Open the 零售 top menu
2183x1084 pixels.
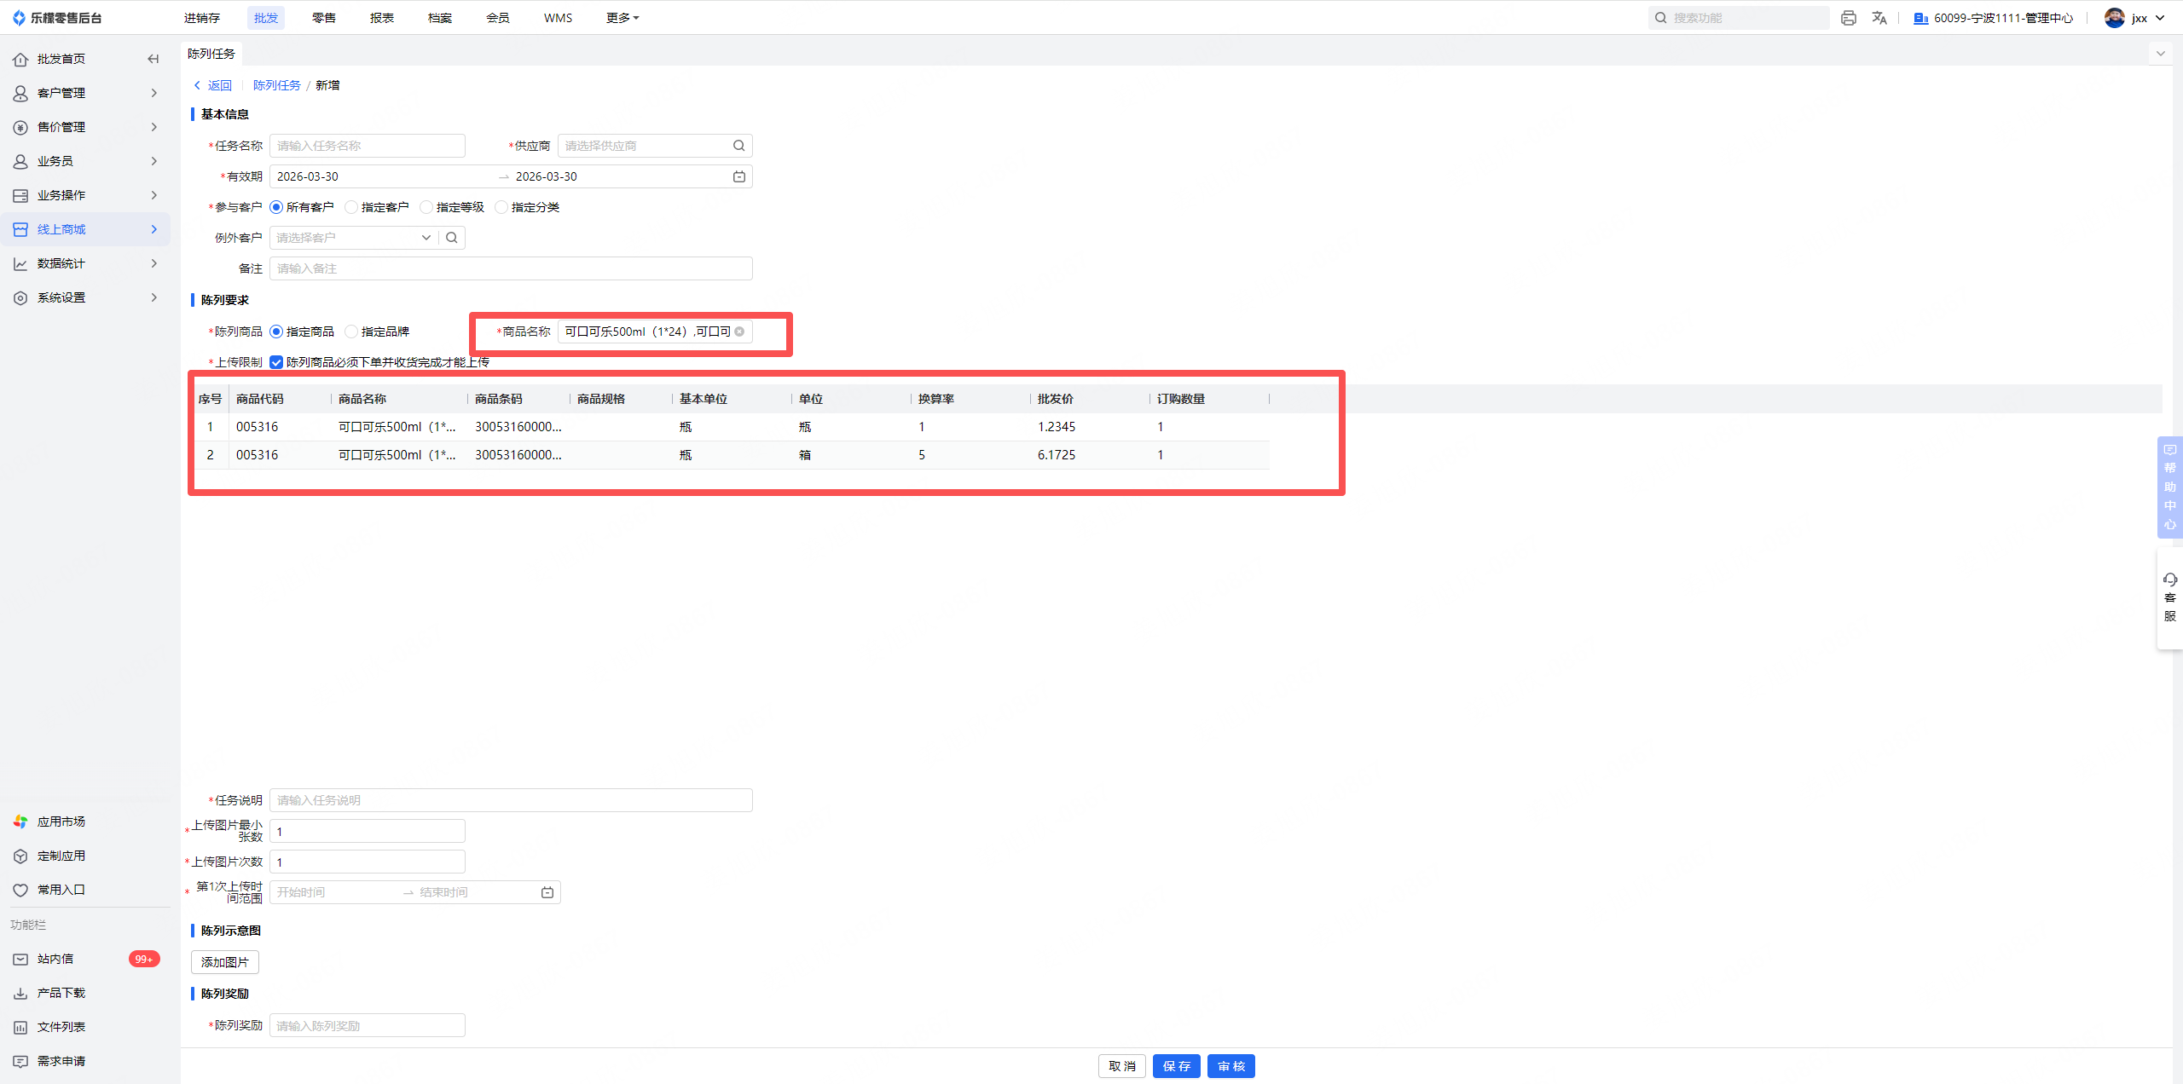coord(323,18)
